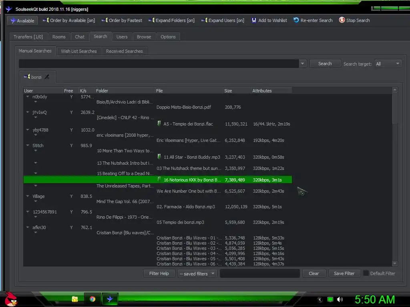Switch to the Transfers tab
Viewport: 410px width, 307px height.
[28, 37]
